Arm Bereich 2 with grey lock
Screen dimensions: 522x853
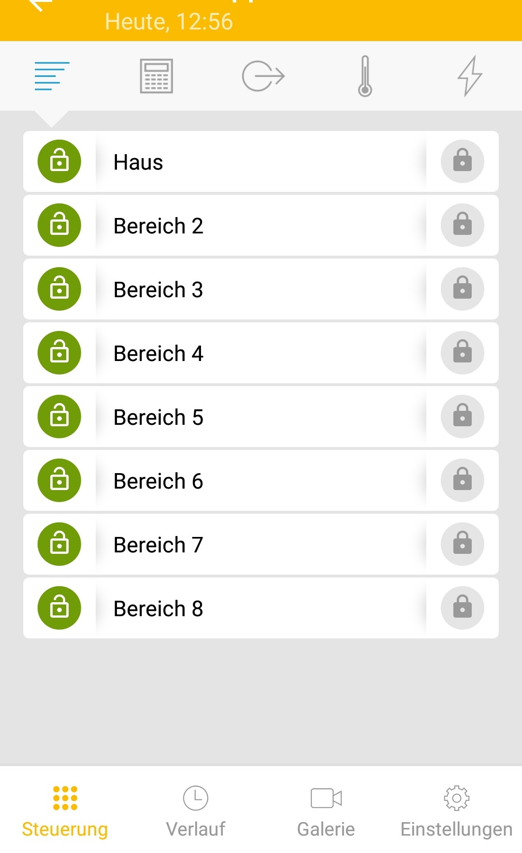click(x=462, y=225)
